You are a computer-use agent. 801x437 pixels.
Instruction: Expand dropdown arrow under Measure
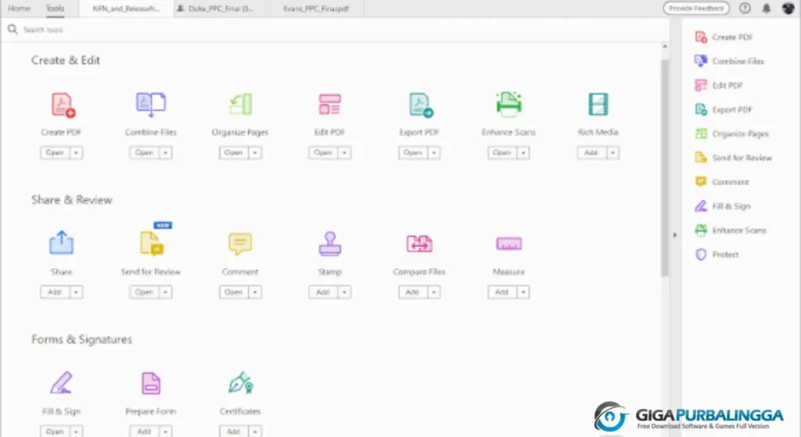click(x=523, y=292)
